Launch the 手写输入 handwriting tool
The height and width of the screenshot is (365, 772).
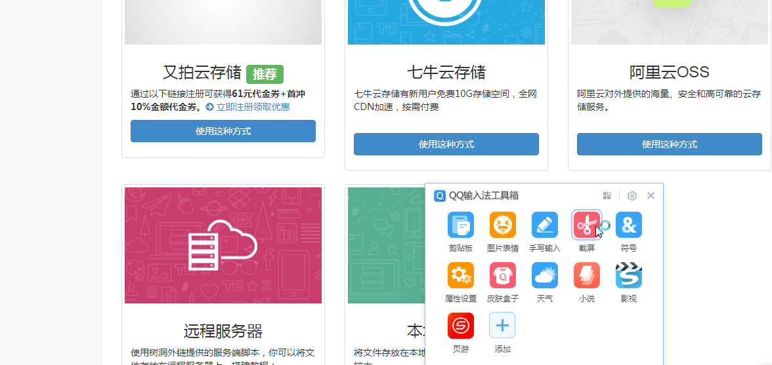[x=545, y=225]
